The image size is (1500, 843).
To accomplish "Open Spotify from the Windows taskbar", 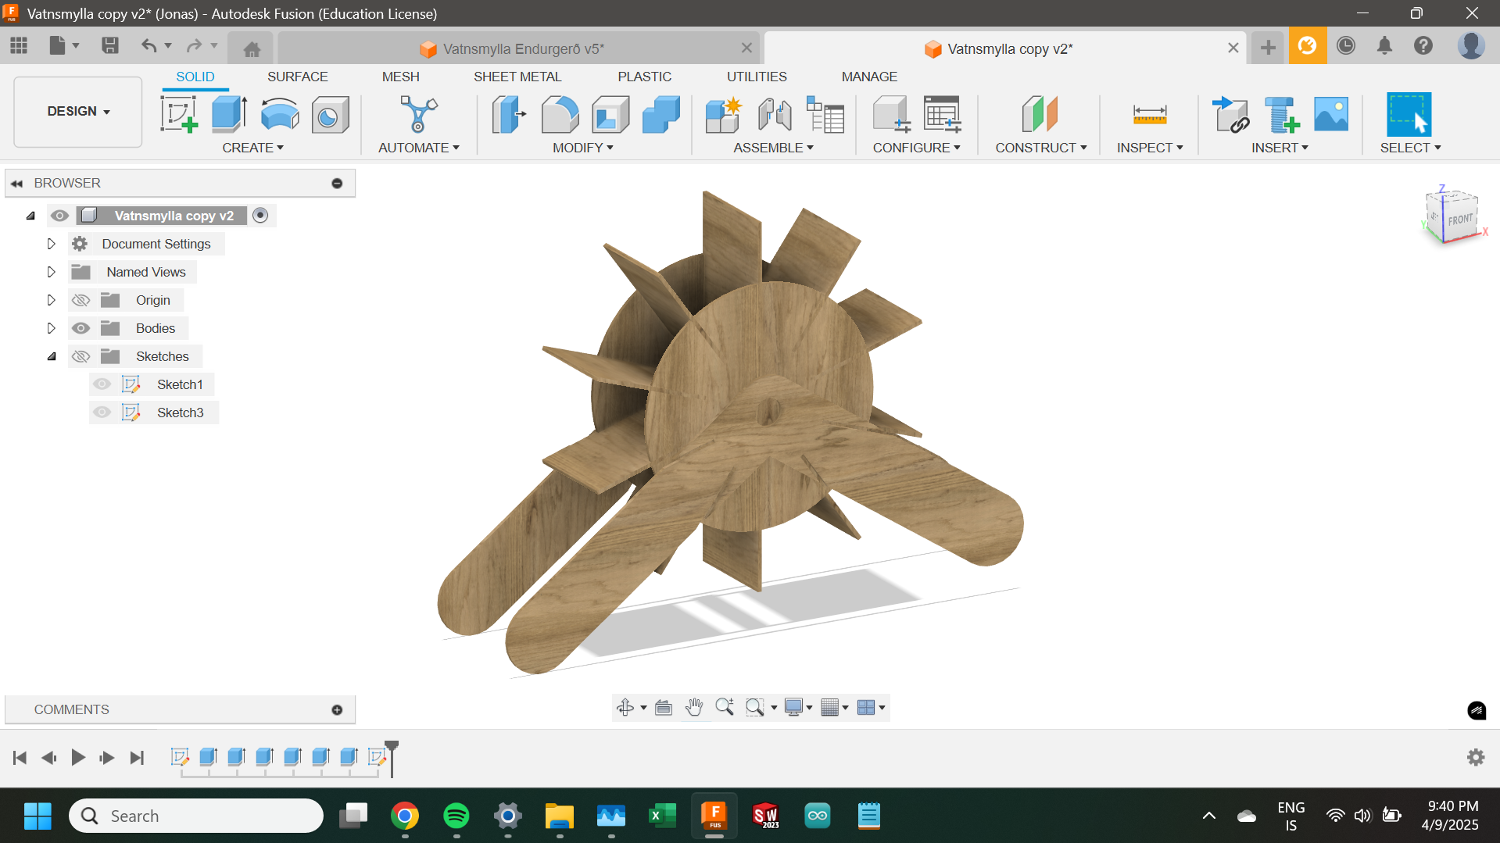I will pos(456,816).
